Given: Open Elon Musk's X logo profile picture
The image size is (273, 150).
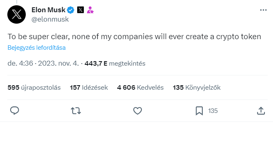Looking at the screenshot, I should tap(16, 14).
